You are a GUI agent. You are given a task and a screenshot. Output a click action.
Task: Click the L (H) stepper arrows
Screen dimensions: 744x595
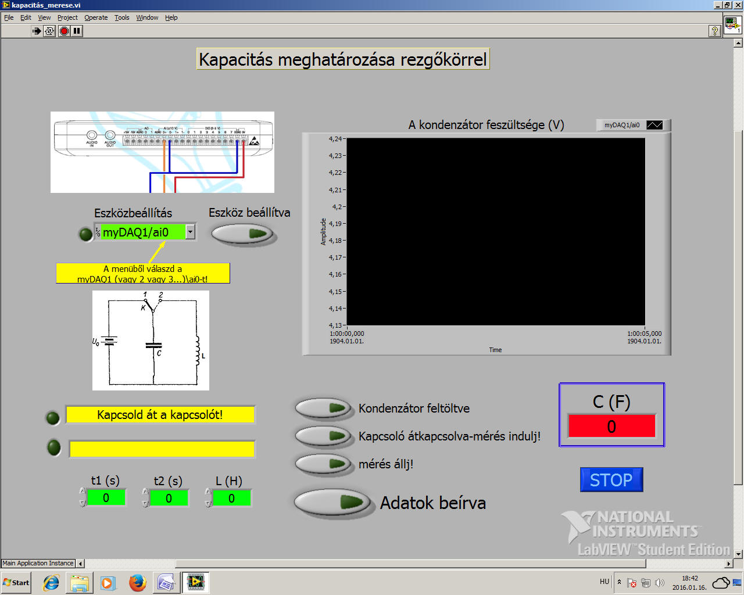tap(208, 497)
